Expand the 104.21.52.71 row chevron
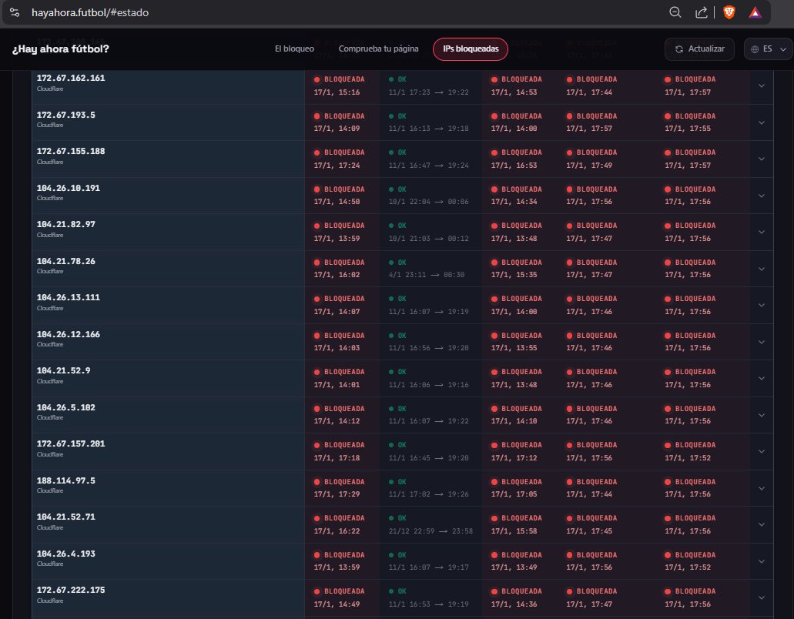Screen dimensions: 794x619 [761, 524]
